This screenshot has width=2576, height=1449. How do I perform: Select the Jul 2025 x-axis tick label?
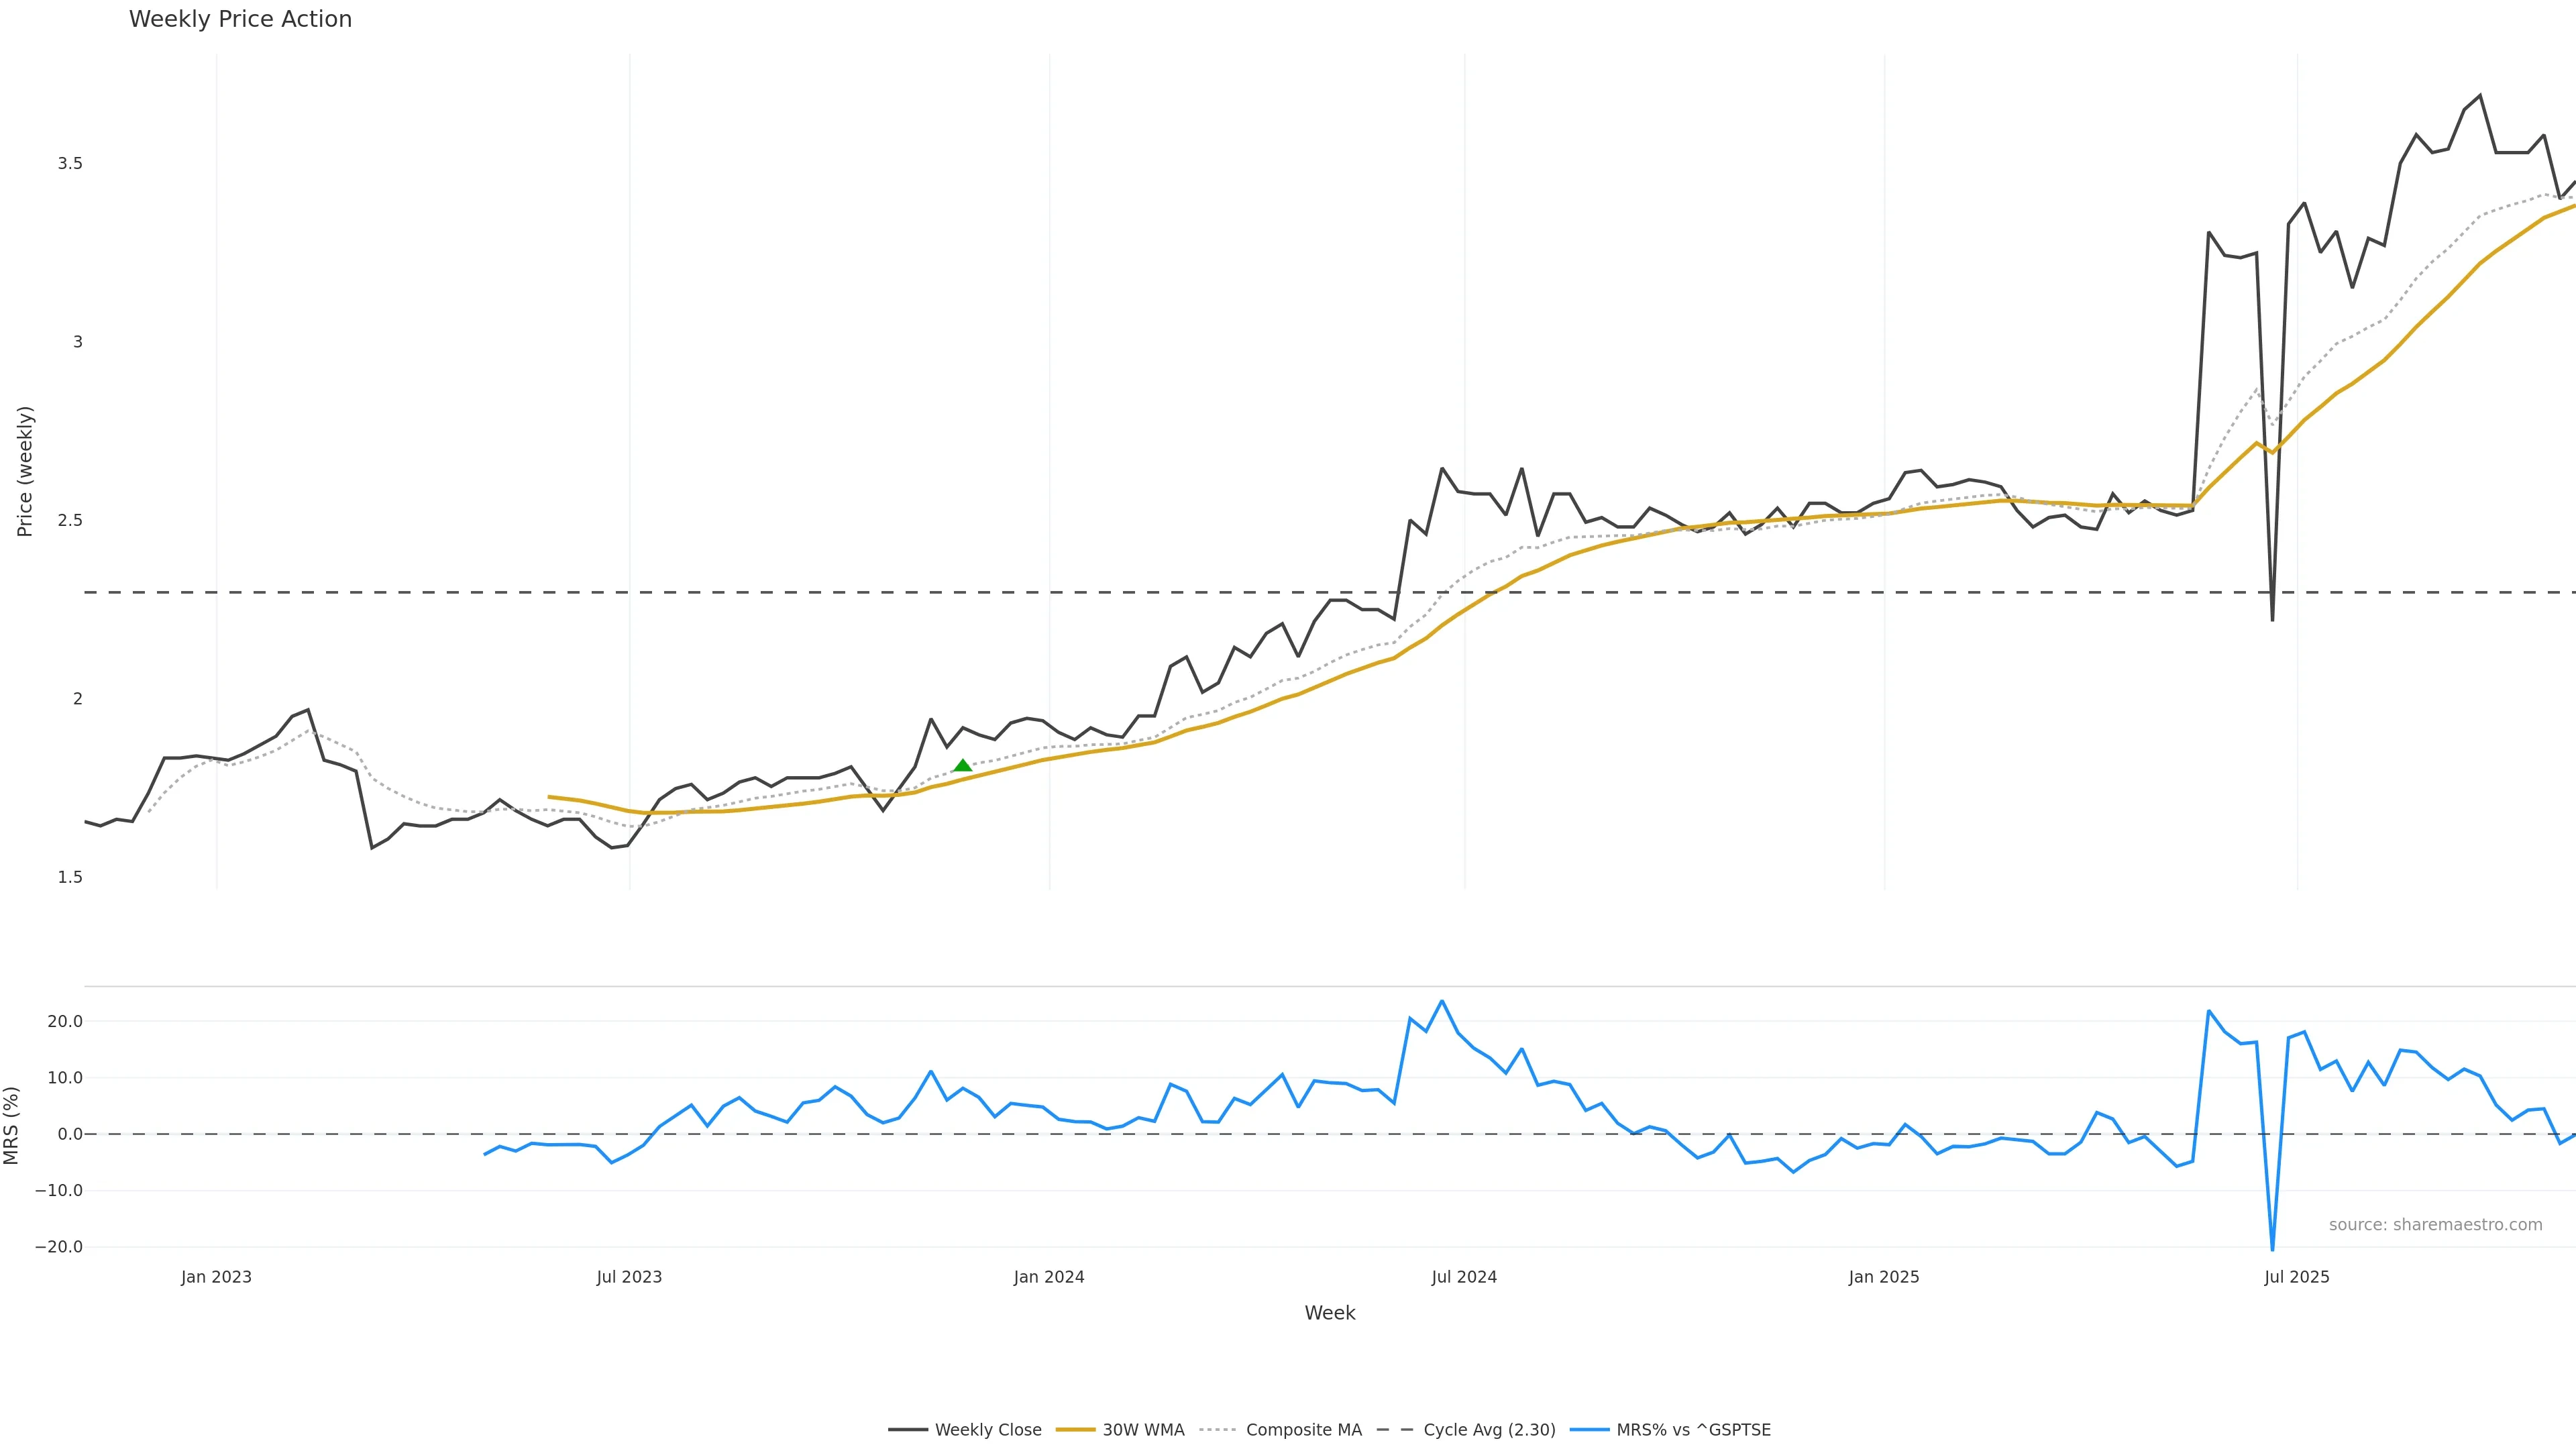click(x=2296, y=1277)
